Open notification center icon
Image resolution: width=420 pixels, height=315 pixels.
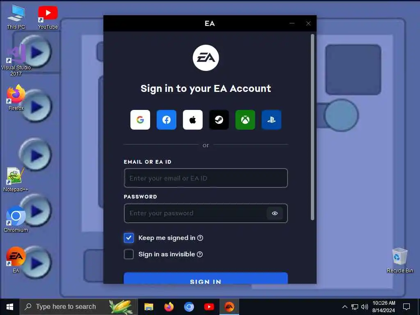click(406, 307)
